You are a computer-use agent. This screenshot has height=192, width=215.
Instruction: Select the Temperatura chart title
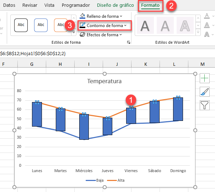coord(104,81)
